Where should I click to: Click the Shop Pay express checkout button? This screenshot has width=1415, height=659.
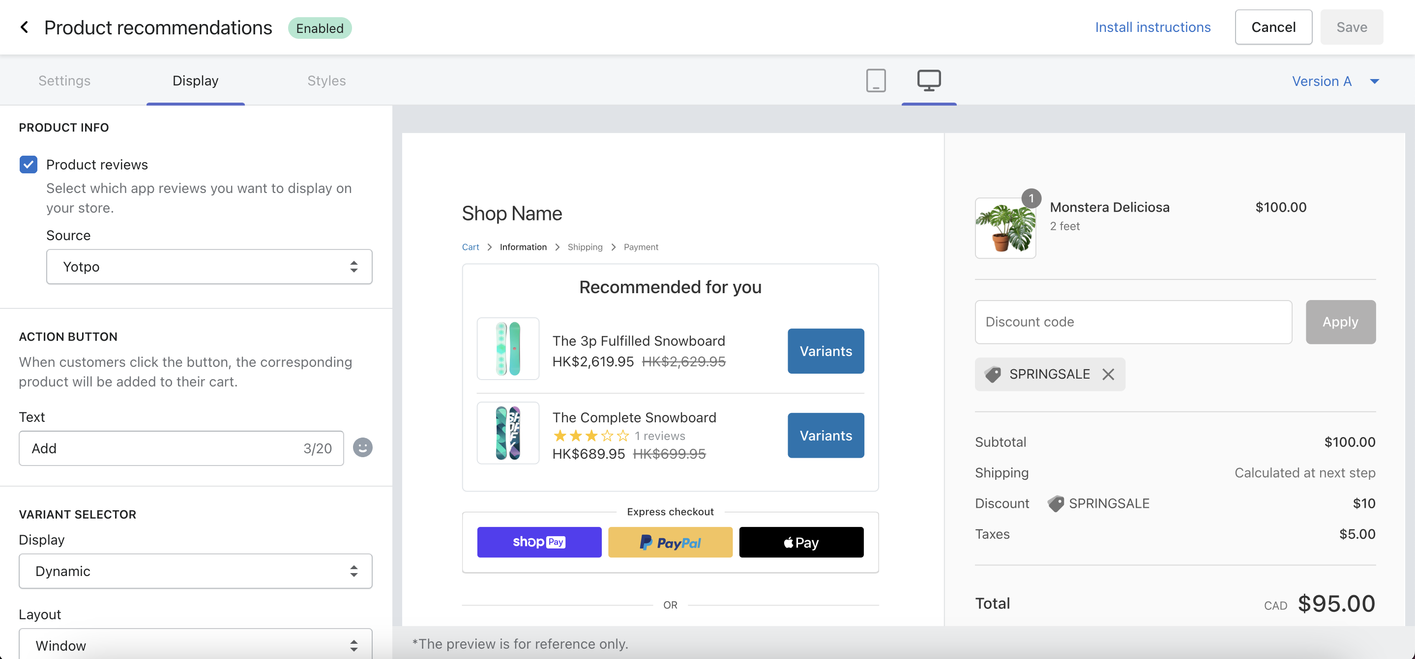(539, 542)
